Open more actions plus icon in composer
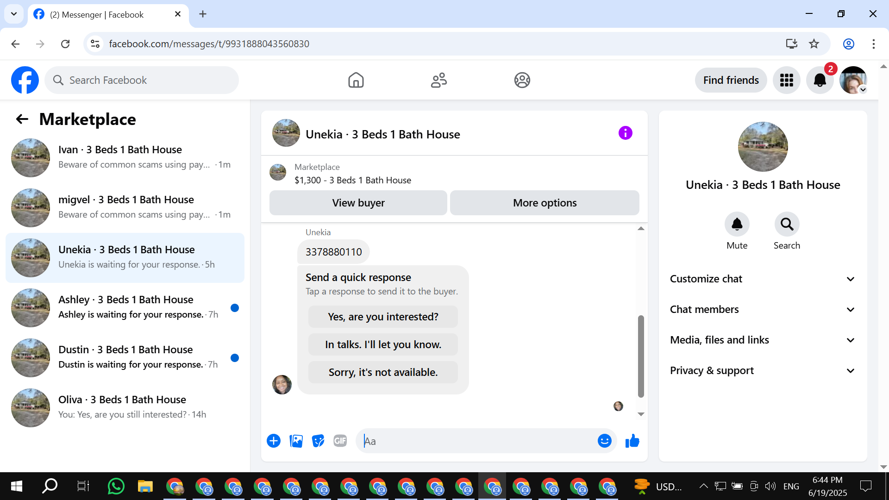 click(274, 441)
